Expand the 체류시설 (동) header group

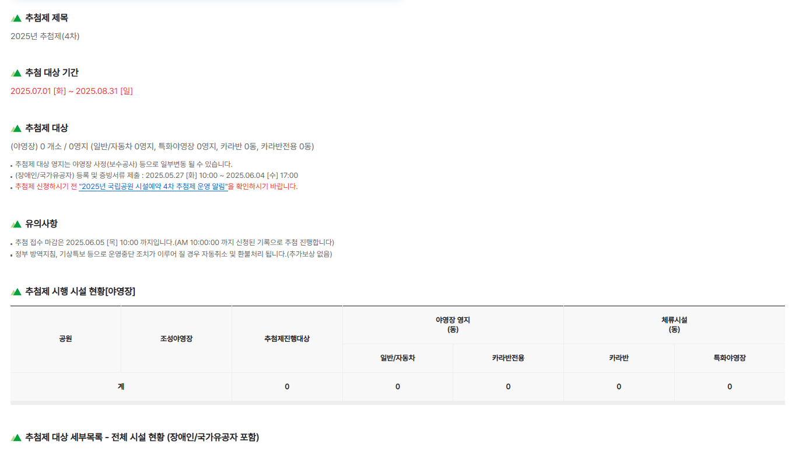click(x=674, y=324)
